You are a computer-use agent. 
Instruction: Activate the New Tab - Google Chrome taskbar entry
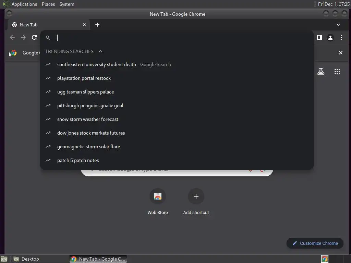(x=98, y=259)
